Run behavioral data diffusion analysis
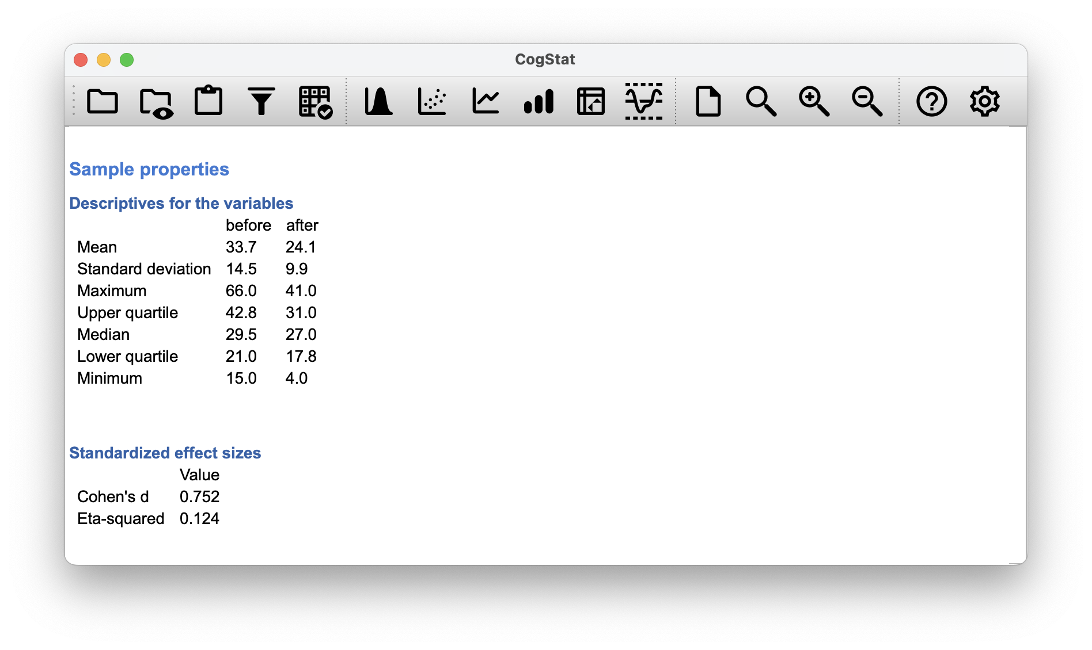This screenshot has height=650, width=1092. tap(644, 101)
